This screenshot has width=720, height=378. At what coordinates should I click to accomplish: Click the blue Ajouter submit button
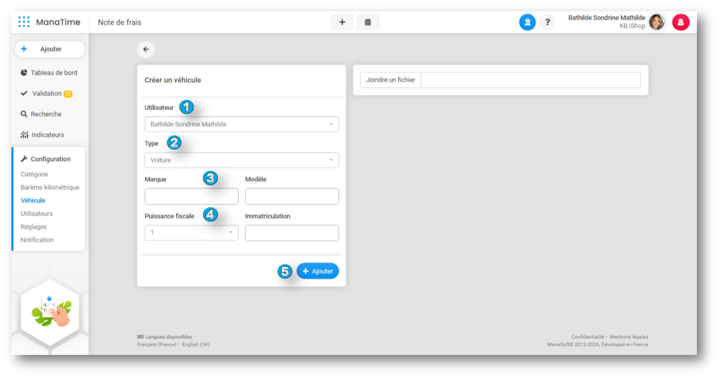tap(318, 271)
